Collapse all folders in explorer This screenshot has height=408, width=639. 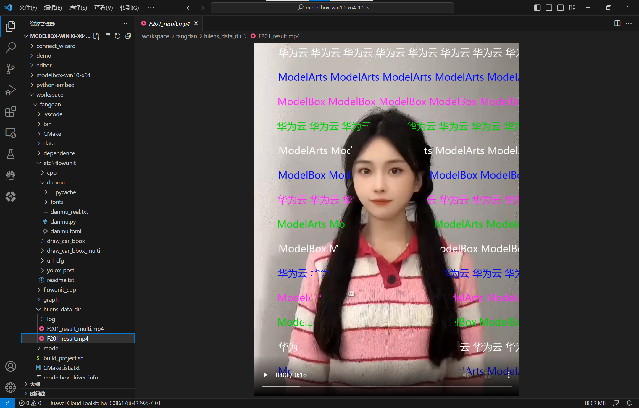[x=128, y=36]
